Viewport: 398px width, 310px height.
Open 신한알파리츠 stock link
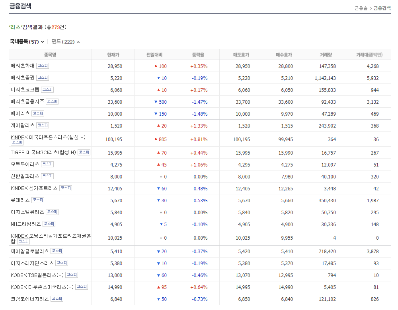coord(25,176)
